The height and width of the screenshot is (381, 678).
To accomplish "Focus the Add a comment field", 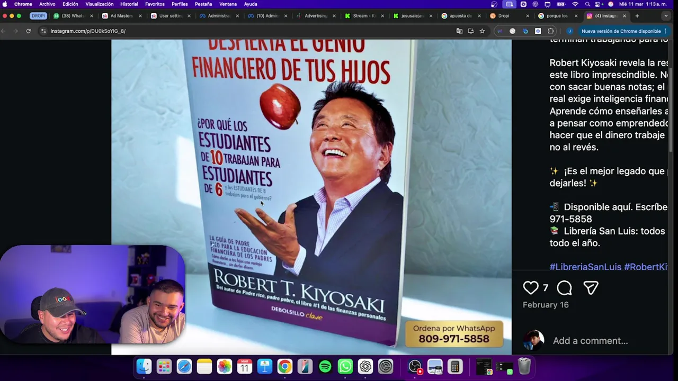I will (590, 341).
